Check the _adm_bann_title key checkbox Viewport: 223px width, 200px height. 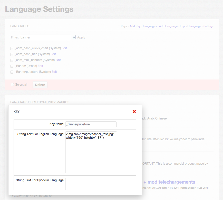[x=12, y=54]
